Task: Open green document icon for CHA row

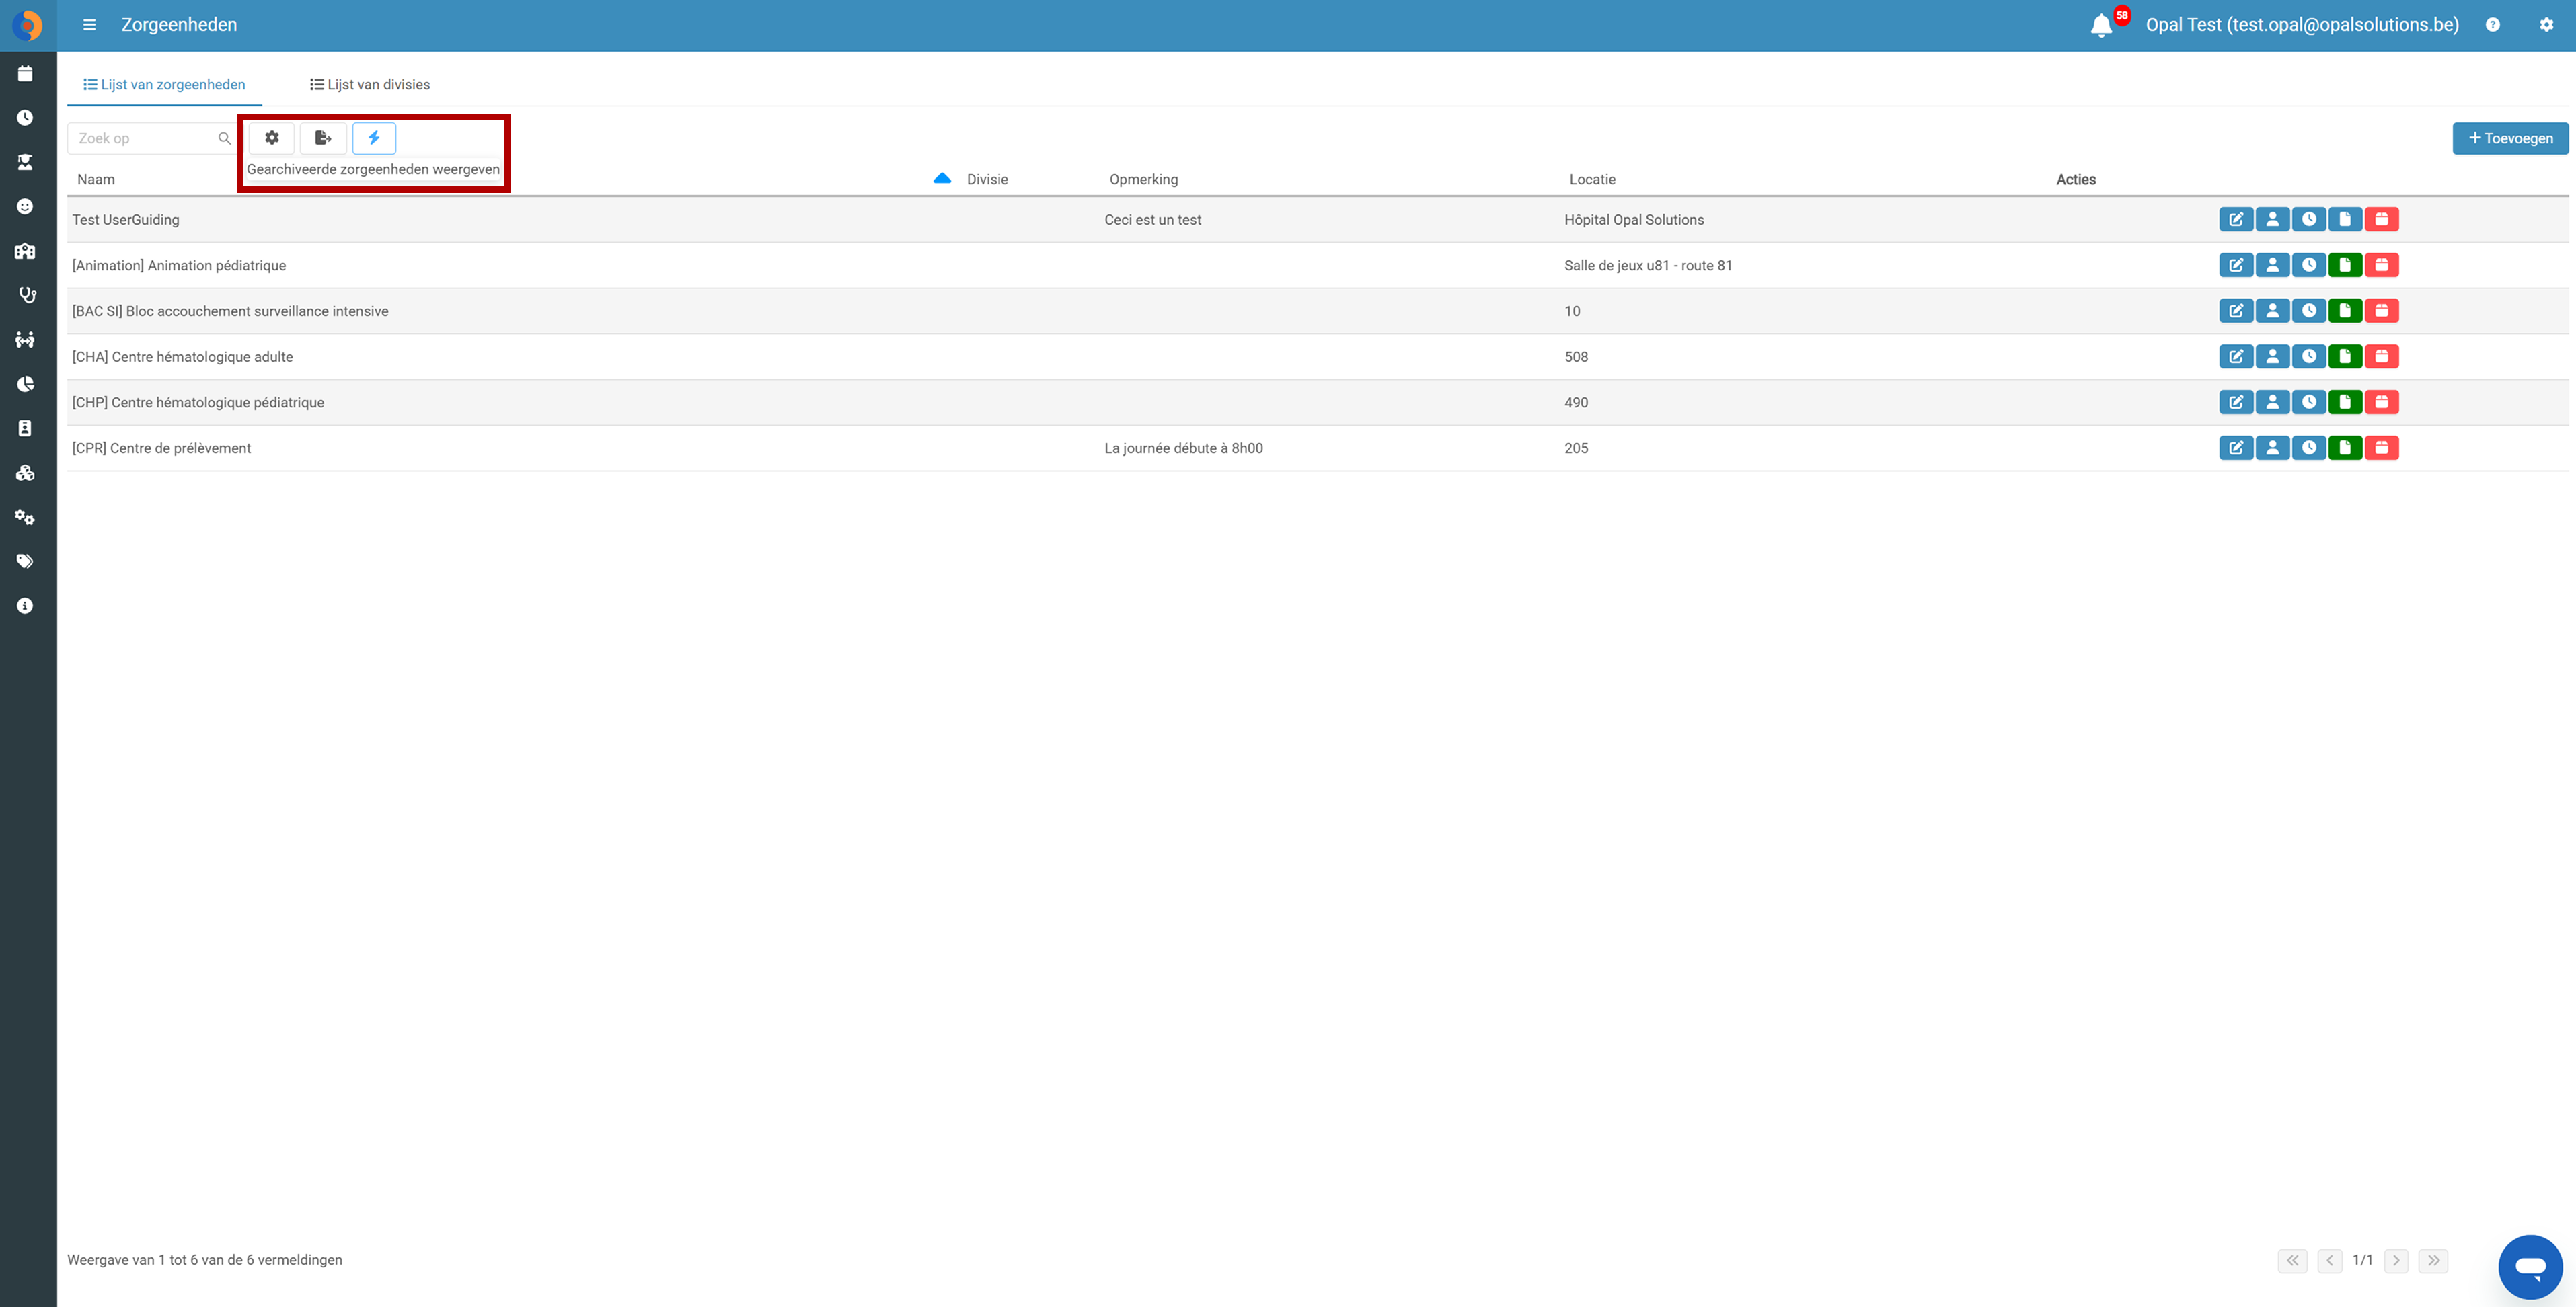Action: (2345, 358)
